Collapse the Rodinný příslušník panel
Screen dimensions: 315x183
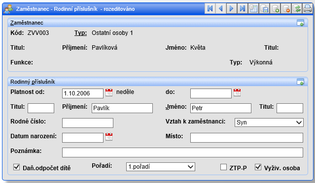pos(301,82)
